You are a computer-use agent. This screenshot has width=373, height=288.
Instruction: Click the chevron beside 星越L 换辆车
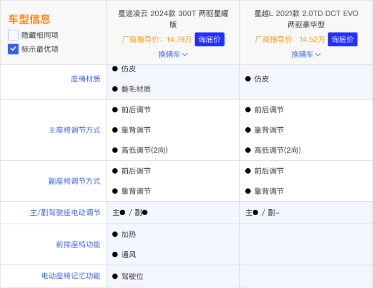click(x=318, y=54)
